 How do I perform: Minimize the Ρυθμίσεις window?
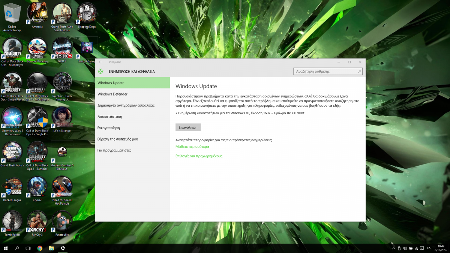pyautogui.click(x=339, y=62)
